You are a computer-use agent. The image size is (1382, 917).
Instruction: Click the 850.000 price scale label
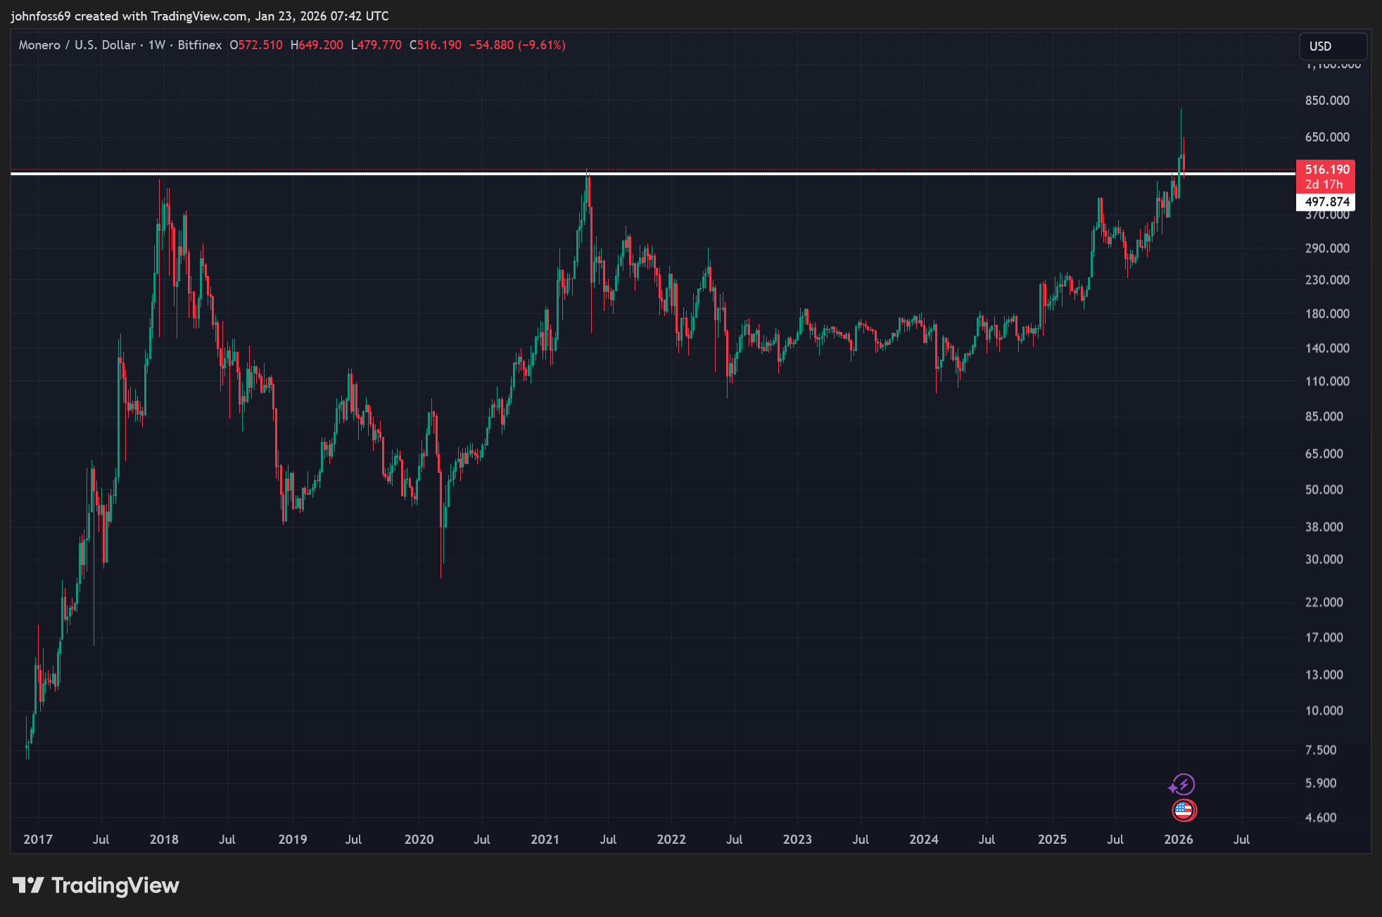pos(1327,101)
